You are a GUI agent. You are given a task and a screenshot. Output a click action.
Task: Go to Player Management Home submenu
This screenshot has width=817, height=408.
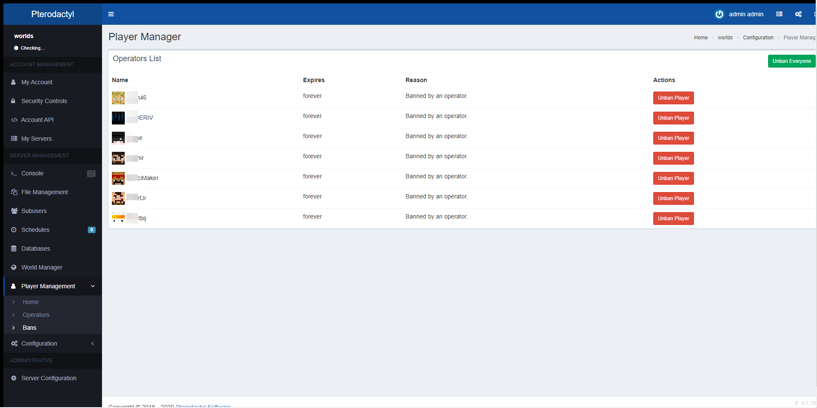30,302
